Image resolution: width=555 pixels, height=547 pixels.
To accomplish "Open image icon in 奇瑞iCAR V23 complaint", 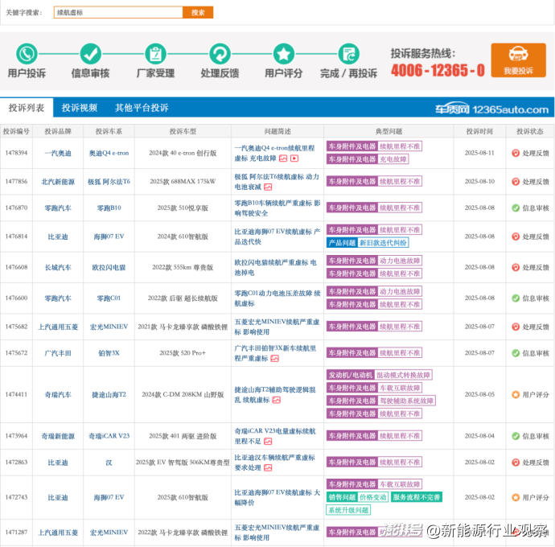I will click(x=268, y=442).
